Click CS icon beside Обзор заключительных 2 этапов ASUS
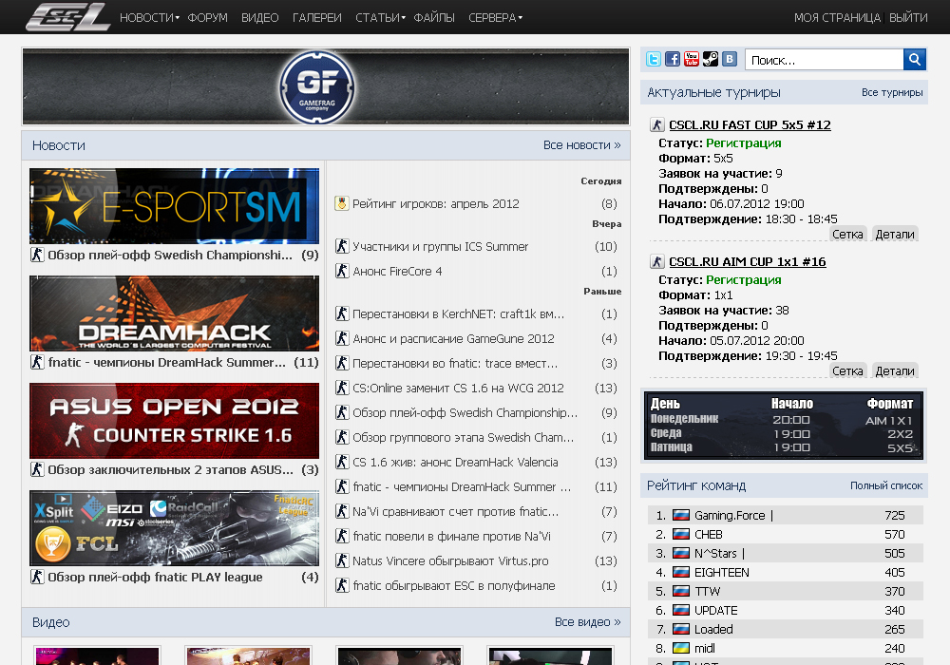This screenshot has height=665, width=950. coord(37,469)
